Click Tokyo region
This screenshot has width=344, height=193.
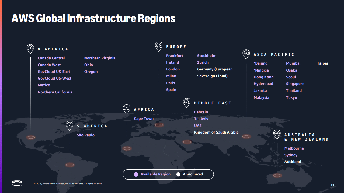click(291, 97)
